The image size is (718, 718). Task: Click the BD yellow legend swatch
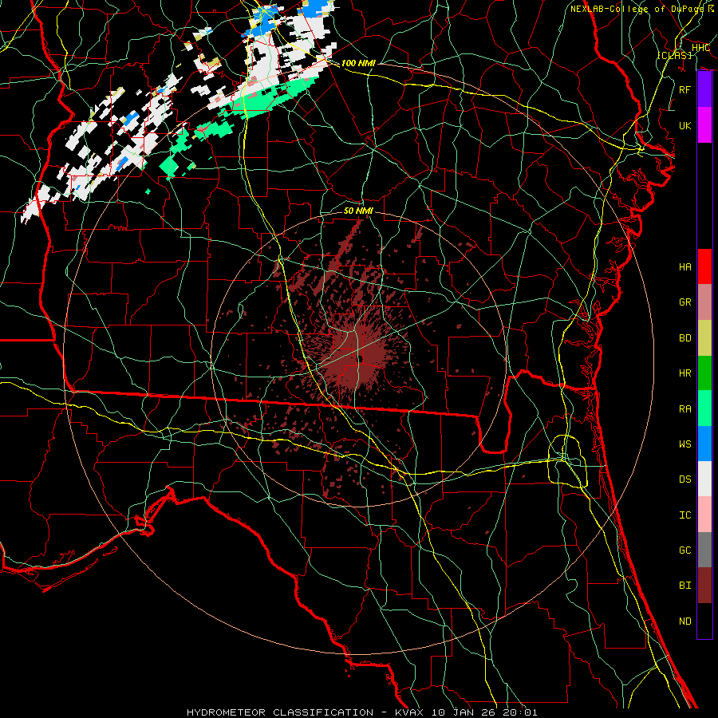point(704,338)
